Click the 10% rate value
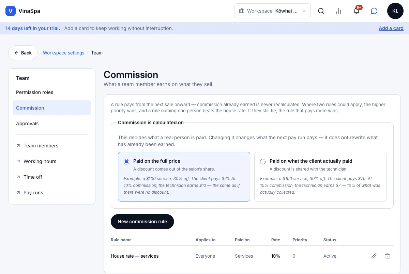 [x=276, y=256]
